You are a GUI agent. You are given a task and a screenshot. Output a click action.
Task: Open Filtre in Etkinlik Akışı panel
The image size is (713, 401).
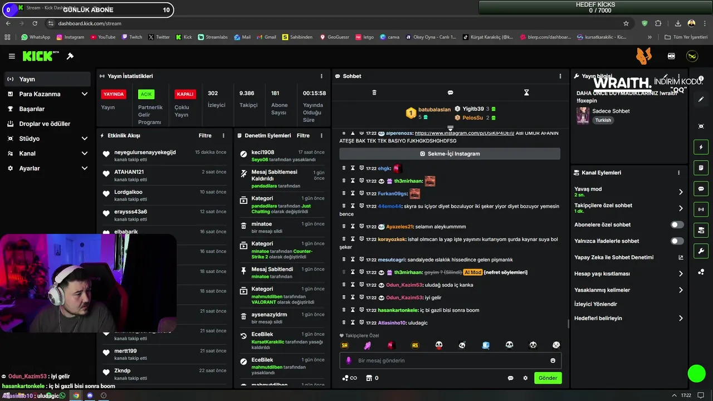click(205, 135)
